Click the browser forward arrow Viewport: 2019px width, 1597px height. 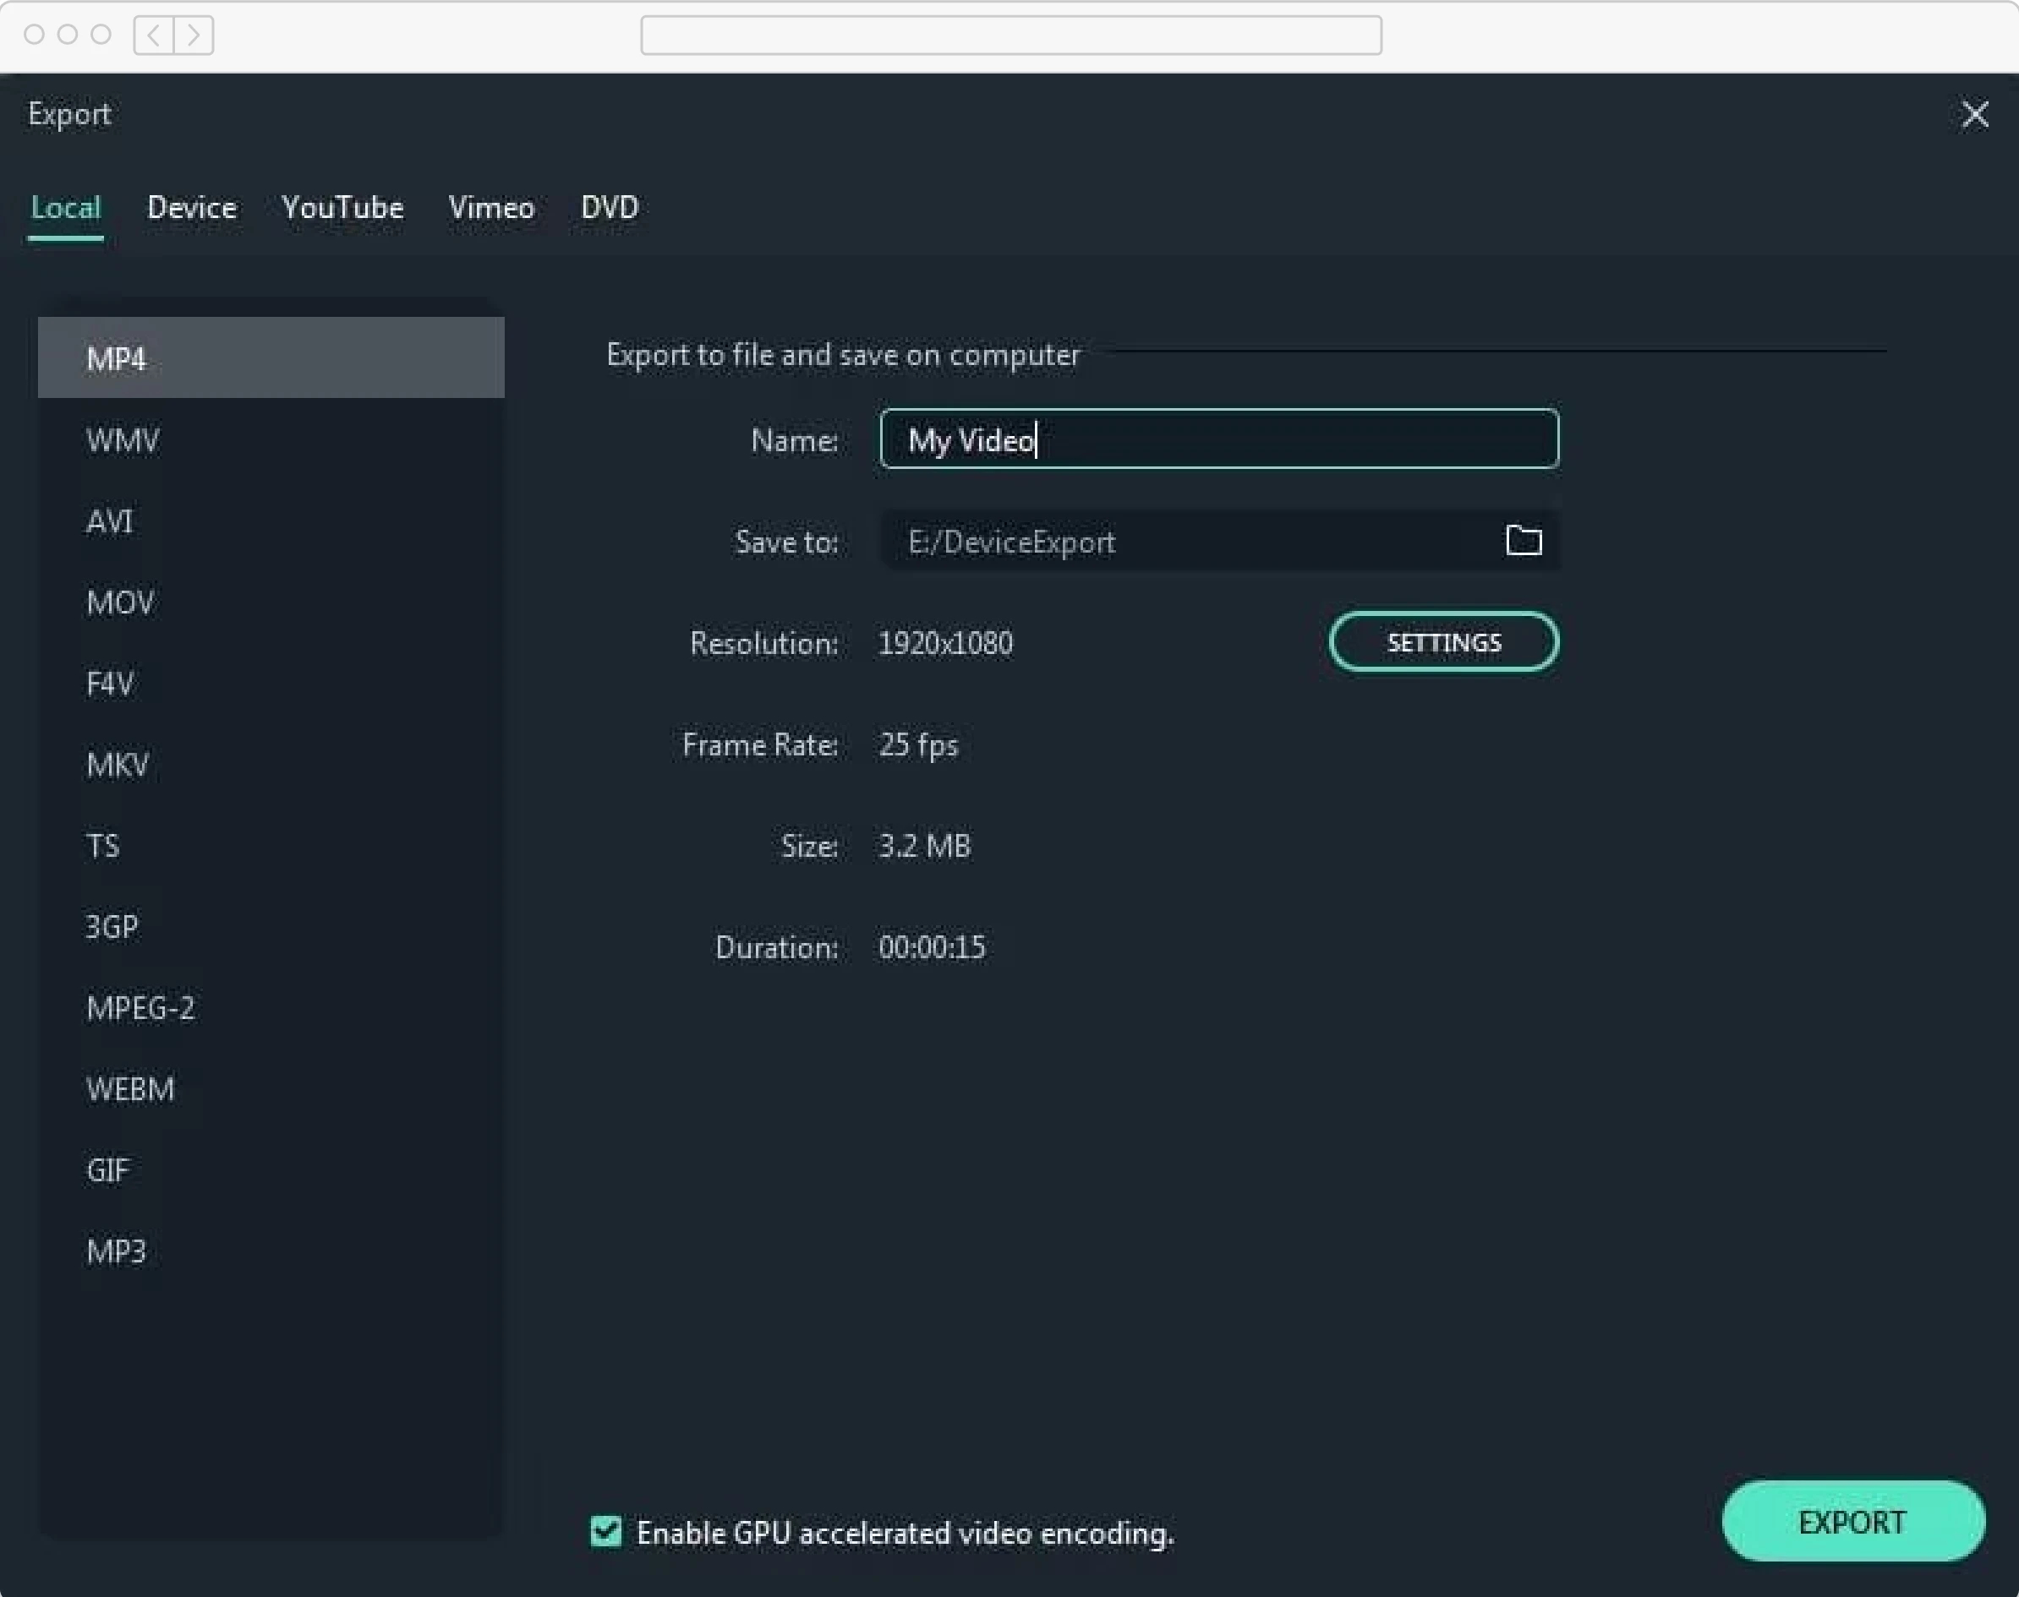[x=194, y=35]
